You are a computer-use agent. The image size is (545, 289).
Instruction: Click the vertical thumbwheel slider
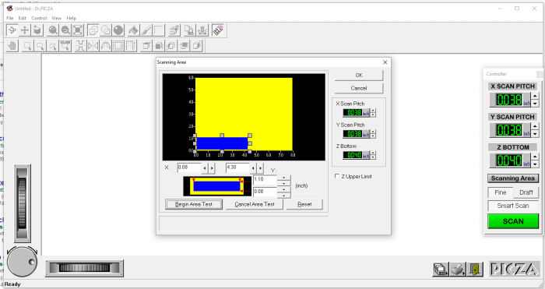[x=23, y=203]
